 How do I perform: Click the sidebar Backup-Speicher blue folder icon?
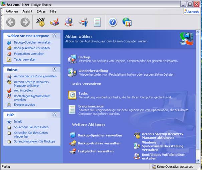coord(9,43)
